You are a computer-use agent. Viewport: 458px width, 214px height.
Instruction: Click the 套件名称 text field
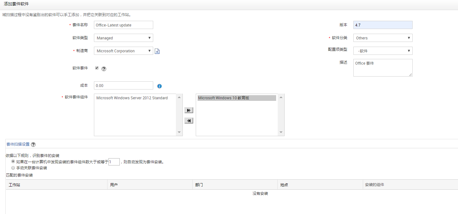tap(123, 25)
